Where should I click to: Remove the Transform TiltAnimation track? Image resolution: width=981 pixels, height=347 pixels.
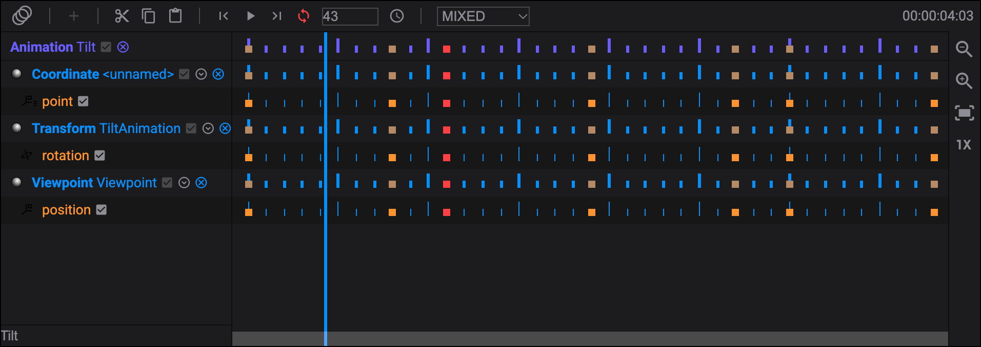(225, 128)
